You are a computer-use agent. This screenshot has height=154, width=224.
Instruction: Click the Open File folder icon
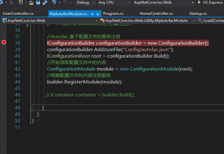[31, 2]
